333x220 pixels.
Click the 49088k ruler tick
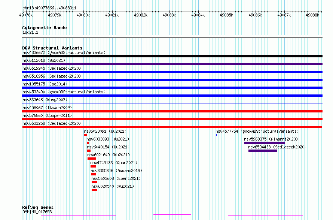click(x=313, y=15)
